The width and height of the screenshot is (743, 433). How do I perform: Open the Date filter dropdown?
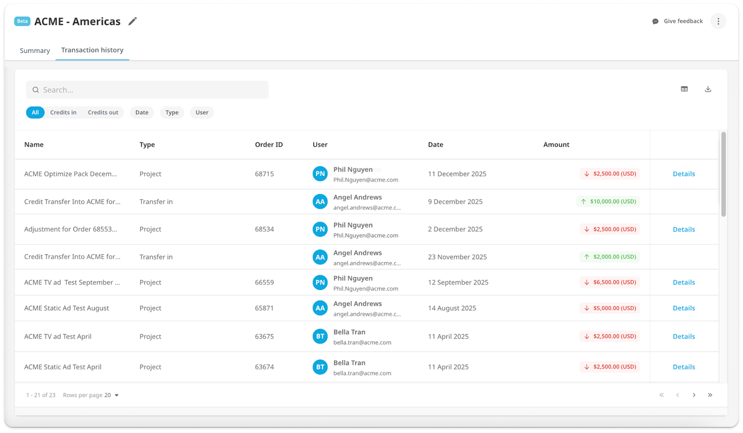(x=142, y=112)
